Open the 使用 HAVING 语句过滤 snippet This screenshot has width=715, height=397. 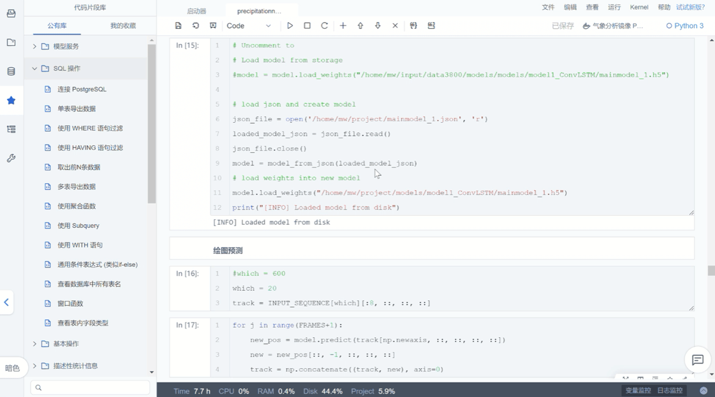click(x=90, y=148)
